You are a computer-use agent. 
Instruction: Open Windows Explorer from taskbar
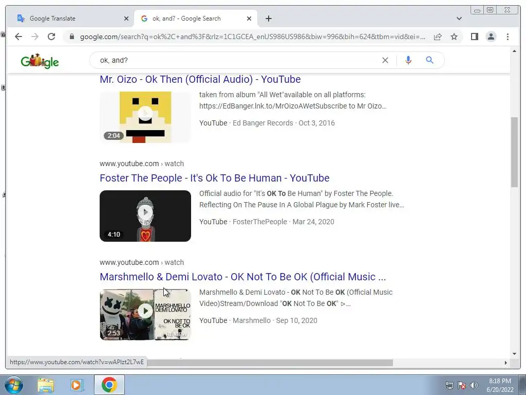pos(46,385)
